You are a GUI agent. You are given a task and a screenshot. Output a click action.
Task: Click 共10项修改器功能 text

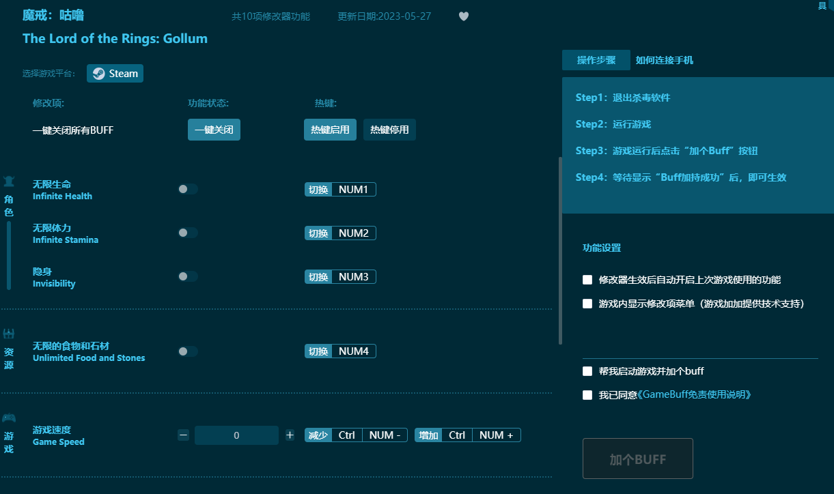[270, 16]
